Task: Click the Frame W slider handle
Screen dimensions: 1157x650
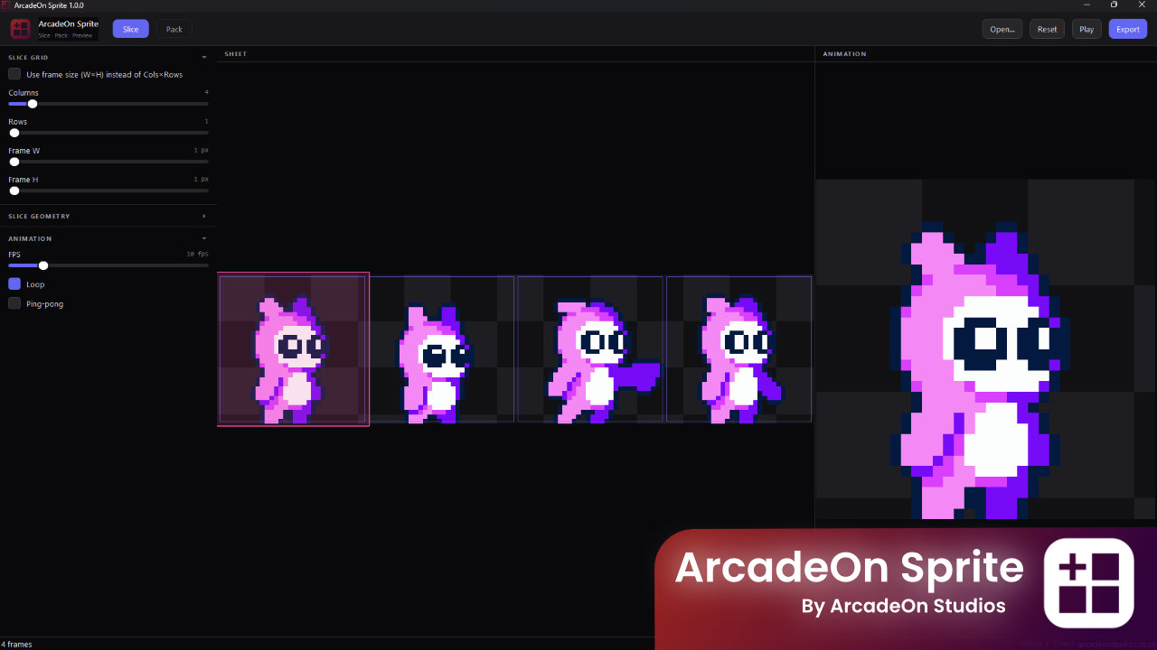Action: (14, 162)
